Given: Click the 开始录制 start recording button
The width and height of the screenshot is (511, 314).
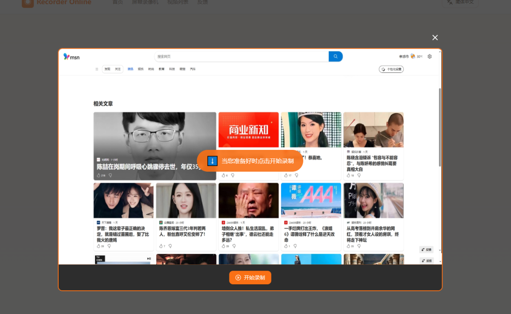Looking at the screenshot, I should point(250,278).
